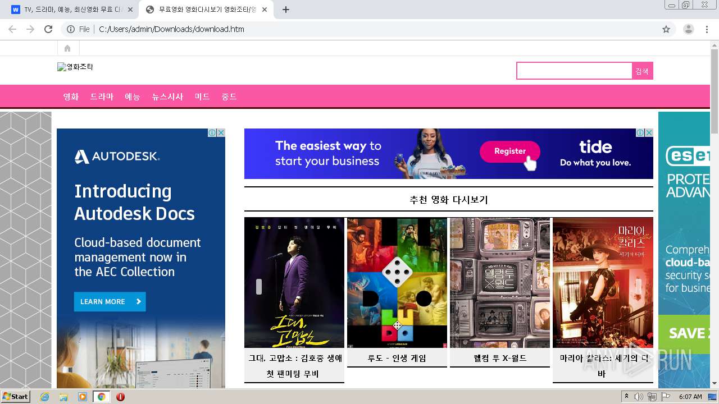
Task: Open the 그대, 고맙소 movie poster
Action: pyautogui.click(x=294, y=283)
